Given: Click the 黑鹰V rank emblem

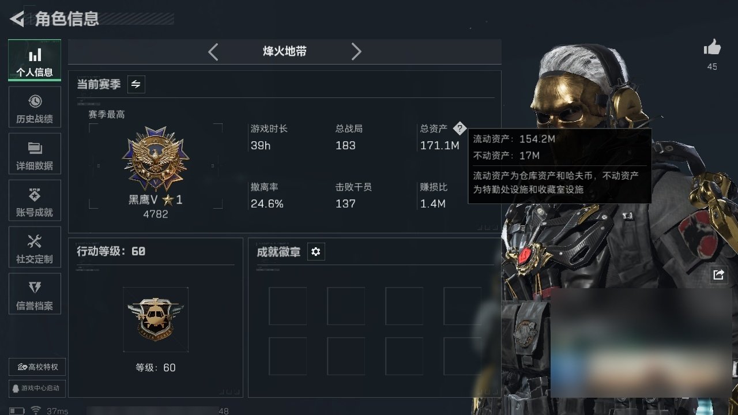Looking at the screenshot, I should [x=156, y=160].
